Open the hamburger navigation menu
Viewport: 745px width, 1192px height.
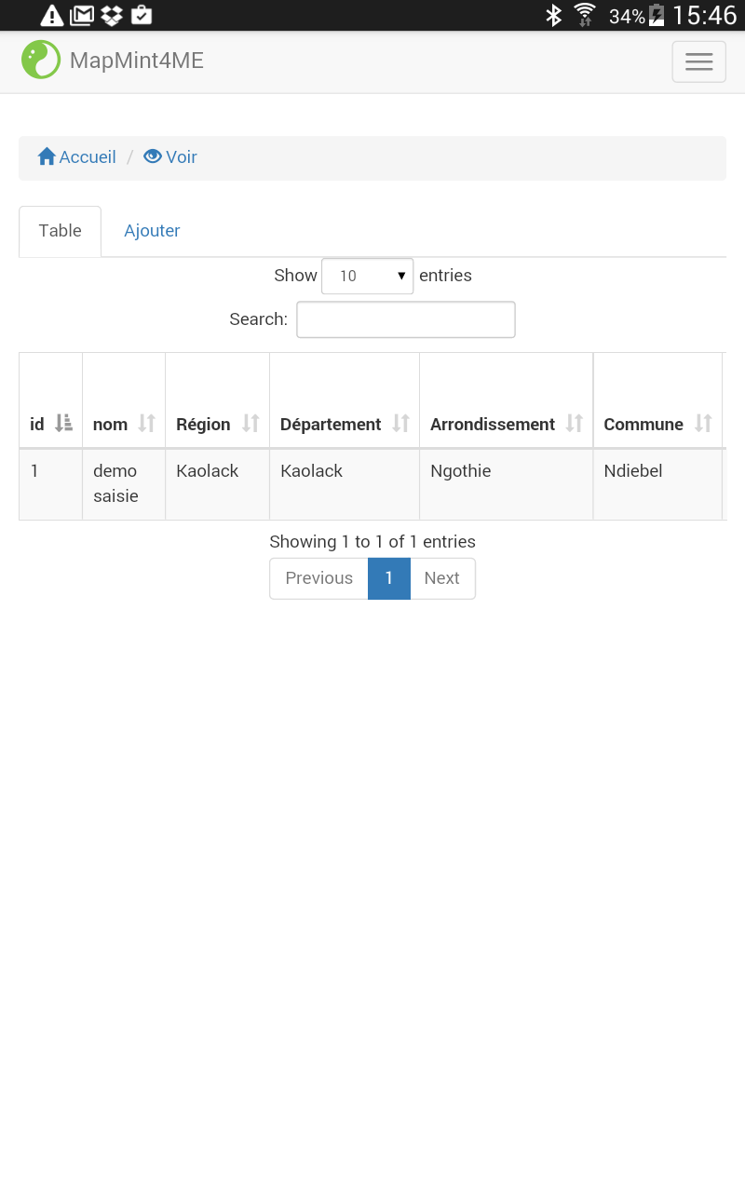[x=698, y=61]
